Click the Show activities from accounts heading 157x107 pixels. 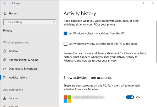(87, 78)
